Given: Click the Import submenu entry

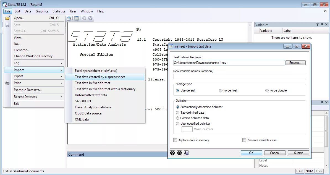Looking at the screenshot, I should coord(34,70).
